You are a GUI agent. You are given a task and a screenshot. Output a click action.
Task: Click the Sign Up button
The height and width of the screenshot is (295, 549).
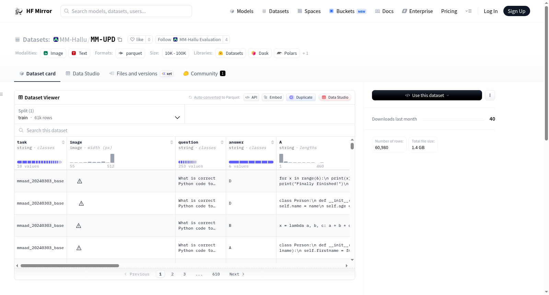516,11
